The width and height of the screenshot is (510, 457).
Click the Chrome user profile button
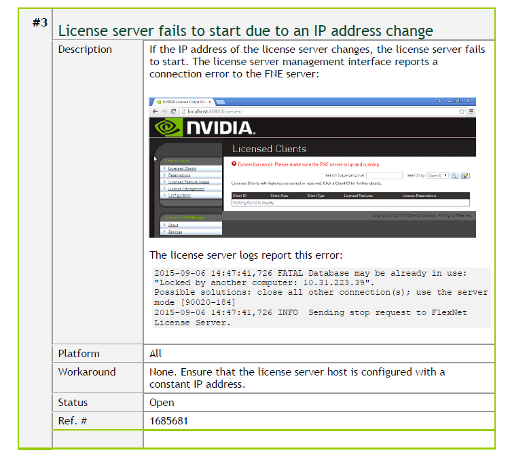[x=440, y=100]
